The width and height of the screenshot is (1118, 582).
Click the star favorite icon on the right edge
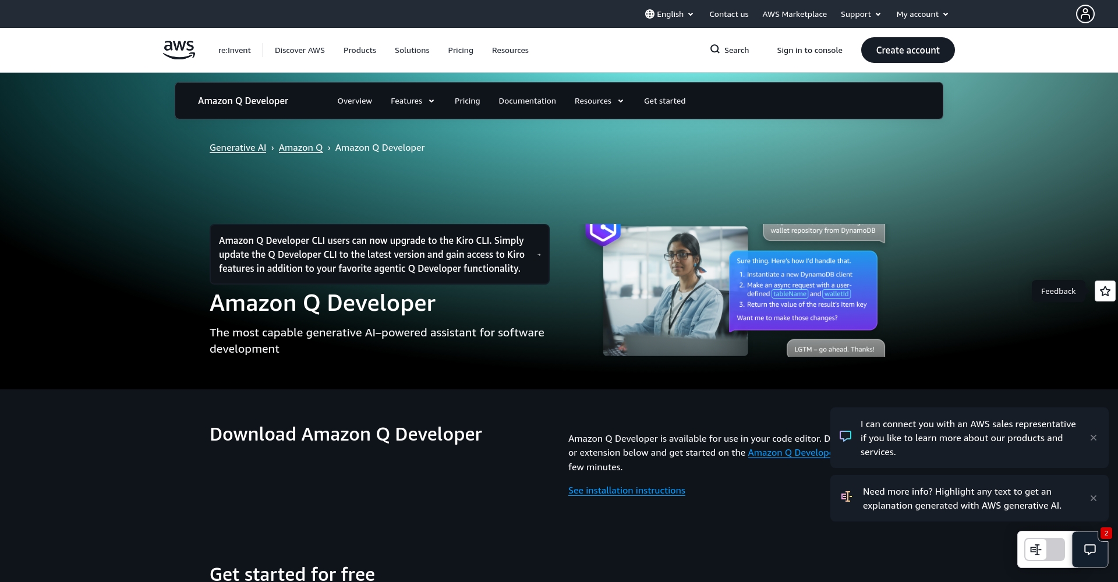[x=1105, y=291]
